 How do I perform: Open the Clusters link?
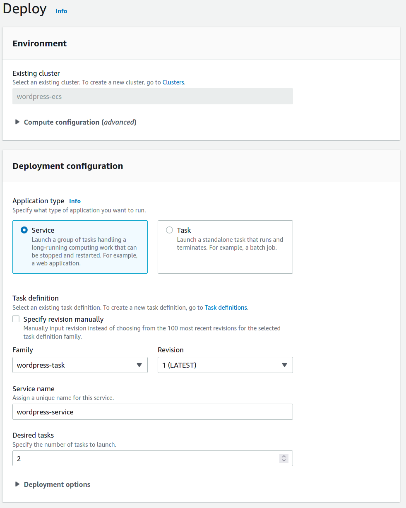(x=173, y=82)
